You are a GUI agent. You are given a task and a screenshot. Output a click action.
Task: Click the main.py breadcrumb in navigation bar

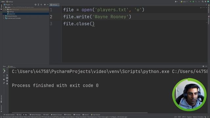10,2
